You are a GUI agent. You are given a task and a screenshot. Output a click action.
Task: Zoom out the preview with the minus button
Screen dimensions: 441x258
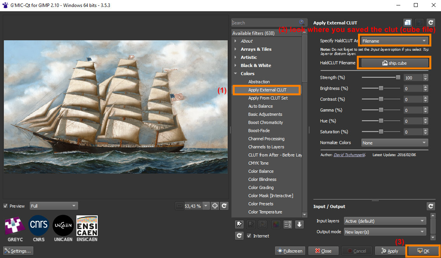(x=180, y=206)
